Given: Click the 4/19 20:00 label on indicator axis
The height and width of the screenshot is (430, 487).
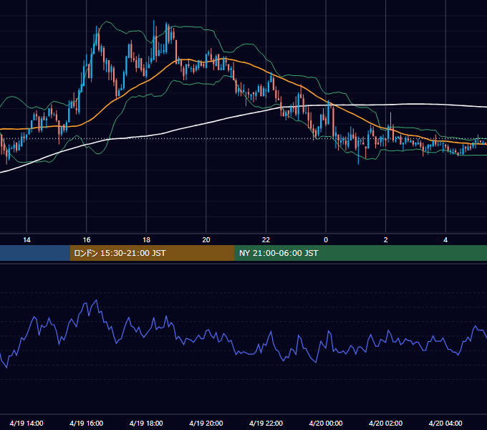Looking at the screenshot, I should 206,423.
